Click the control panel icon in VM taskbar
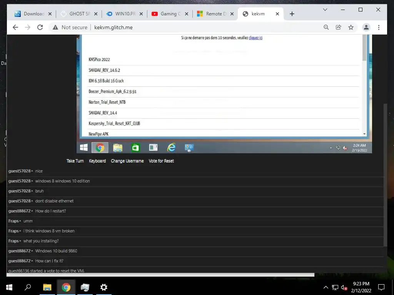Screen dimensions: 394x295 tap(189, 148)
